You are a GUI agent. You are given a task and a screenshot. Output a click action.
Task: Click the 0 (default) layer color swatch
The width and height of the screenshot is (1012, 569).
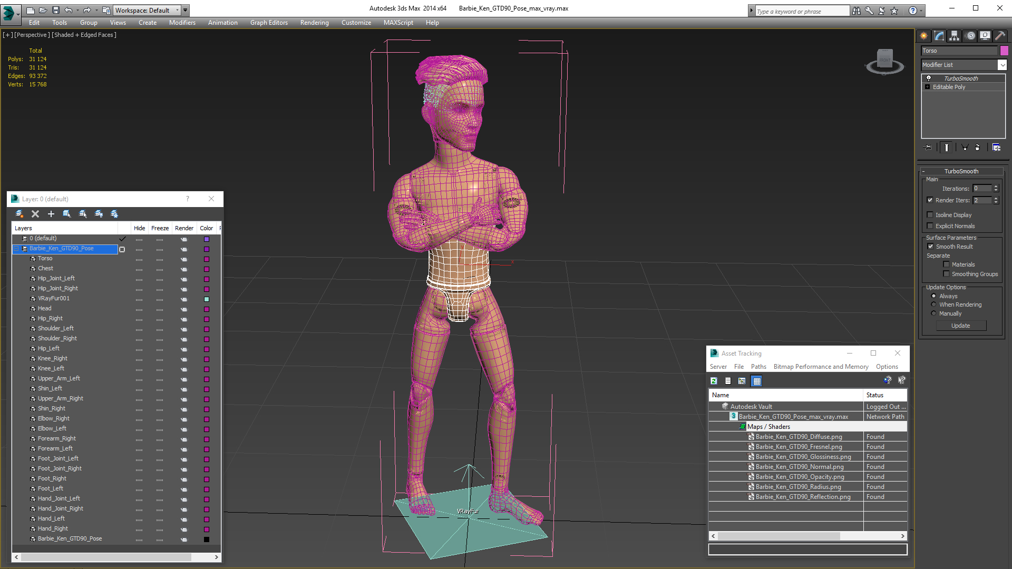[x=207, y=239]
